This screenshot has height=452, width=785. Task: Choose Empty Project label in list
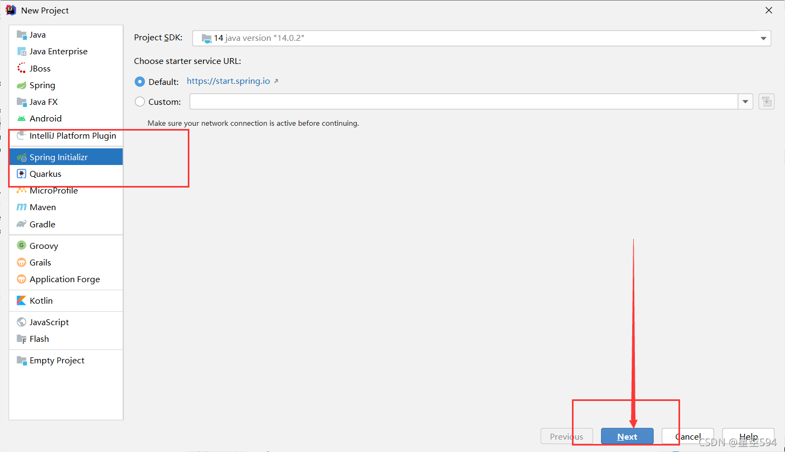[x=57, y=361]
